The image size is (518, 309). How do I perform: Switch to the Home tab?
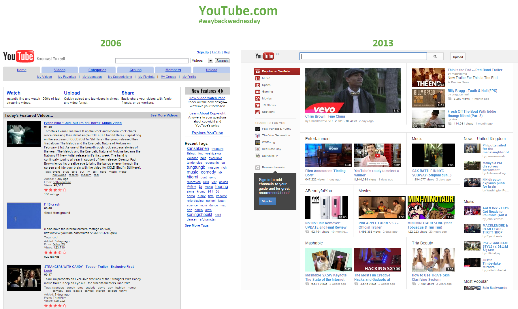(22, 70)
